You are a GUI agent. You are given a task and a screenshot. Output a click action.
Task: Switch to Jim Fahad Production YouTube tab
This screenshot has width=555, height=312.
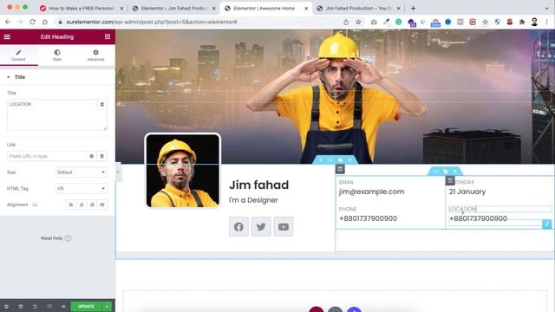tap(358, 8)
